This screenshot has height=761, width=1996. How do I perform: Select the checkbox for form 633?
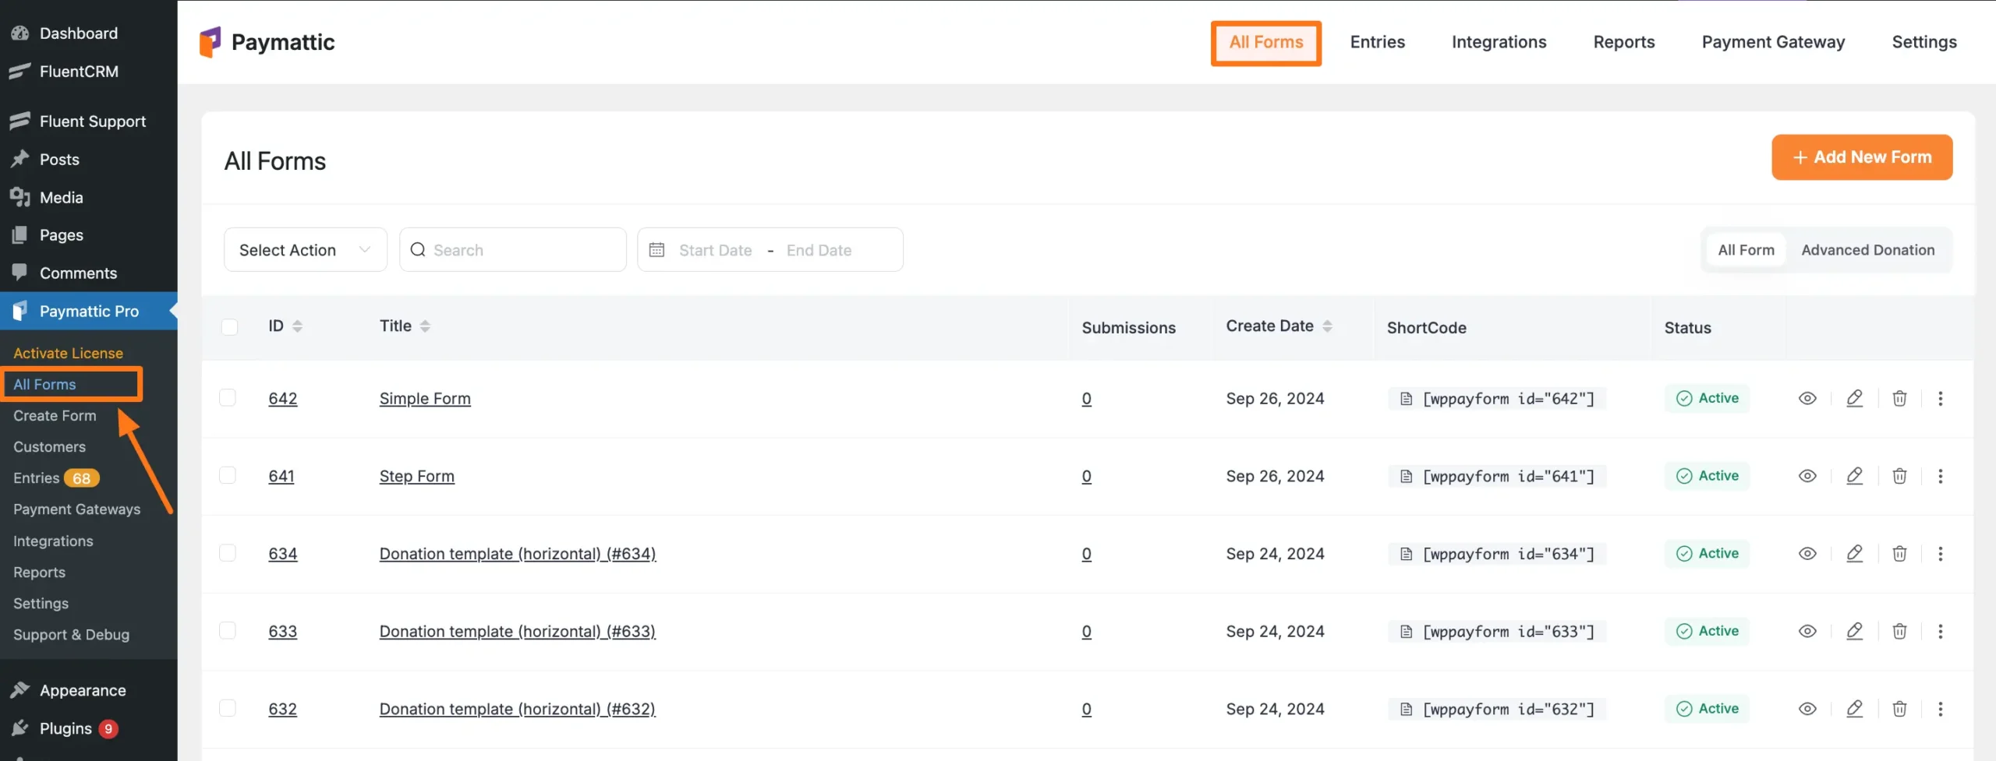coord(228,631)
